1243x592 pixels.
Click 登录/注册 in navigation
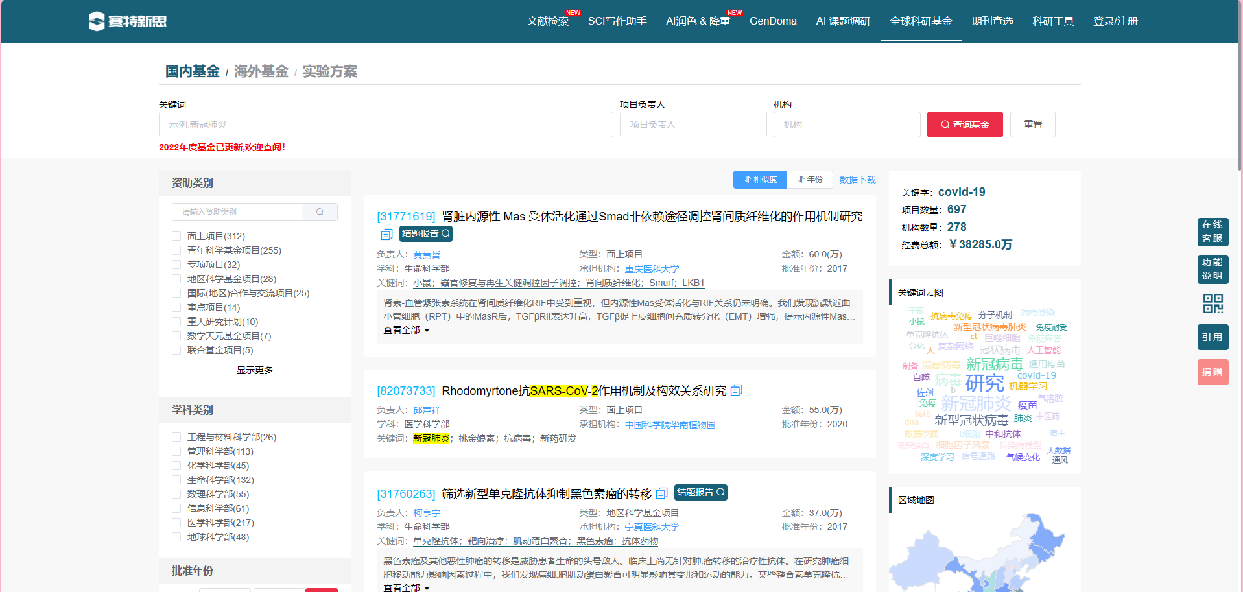(x=1115, y=21)
